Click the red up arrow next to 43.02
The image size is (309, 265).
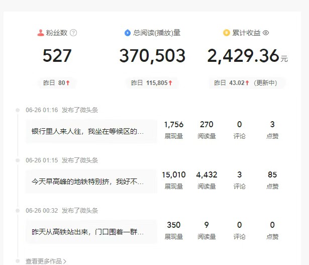247,83
